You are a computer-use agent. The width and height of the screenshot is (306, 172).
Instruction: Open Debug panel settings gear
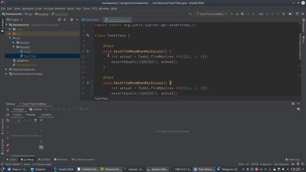(x=293, y=104)
